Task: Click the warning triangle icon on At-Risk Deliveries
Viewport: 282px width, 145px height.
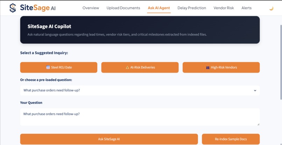Action: pyautogui.click(x=127, y=67)
